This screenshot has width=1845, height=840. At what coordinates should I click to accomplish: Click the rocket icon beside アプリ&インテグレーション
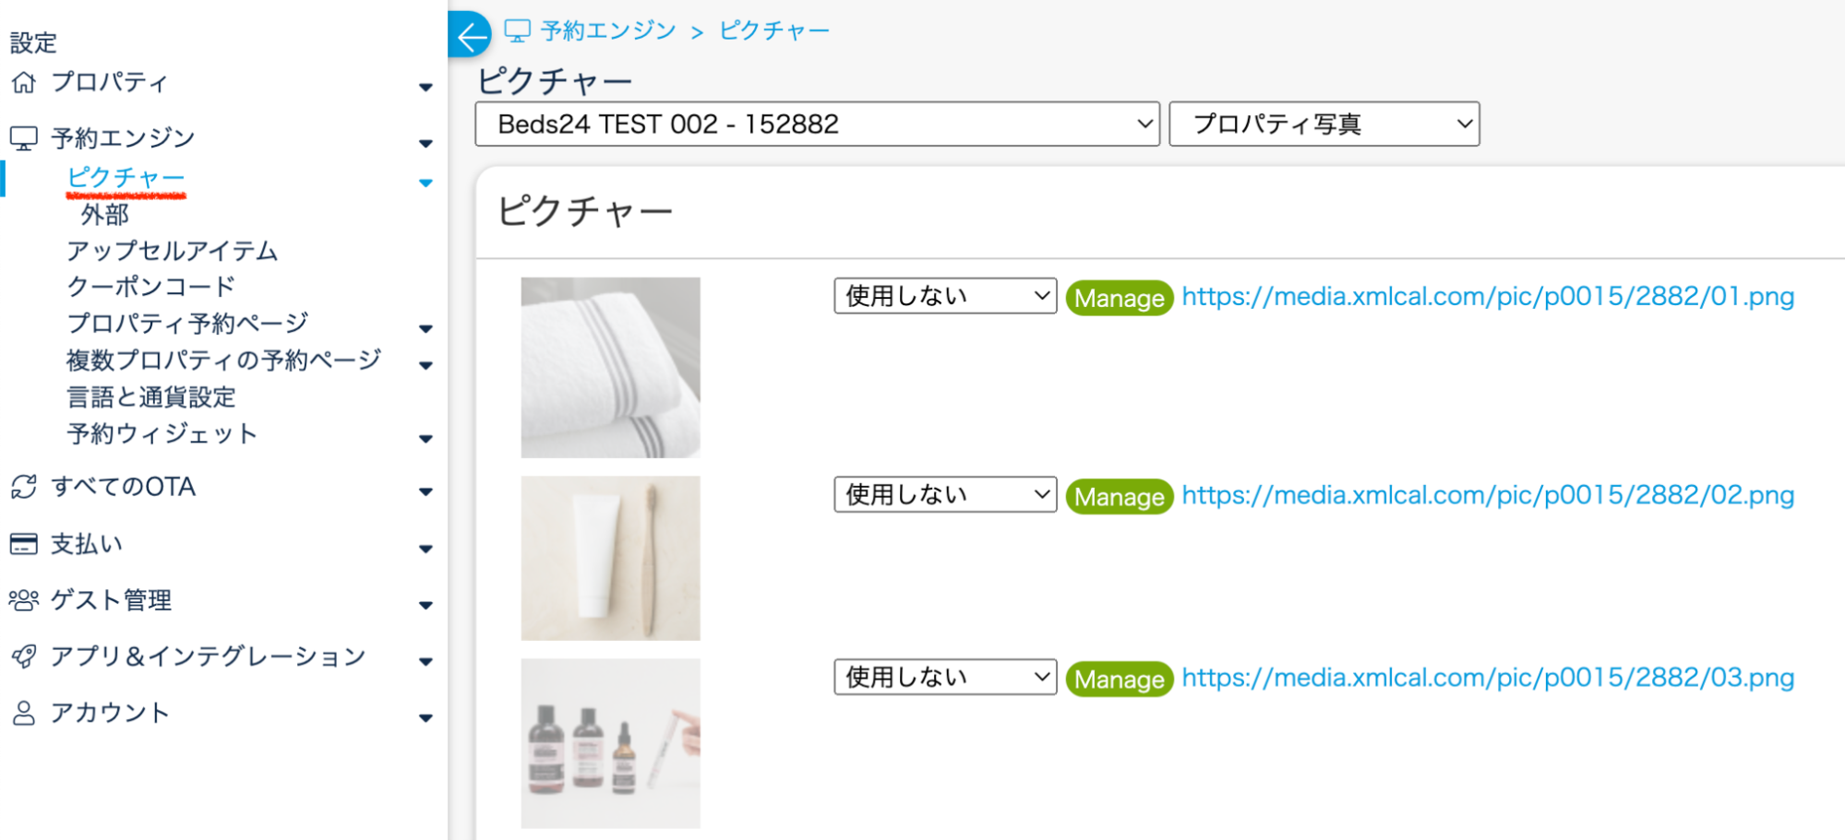(x=24, y=657)
